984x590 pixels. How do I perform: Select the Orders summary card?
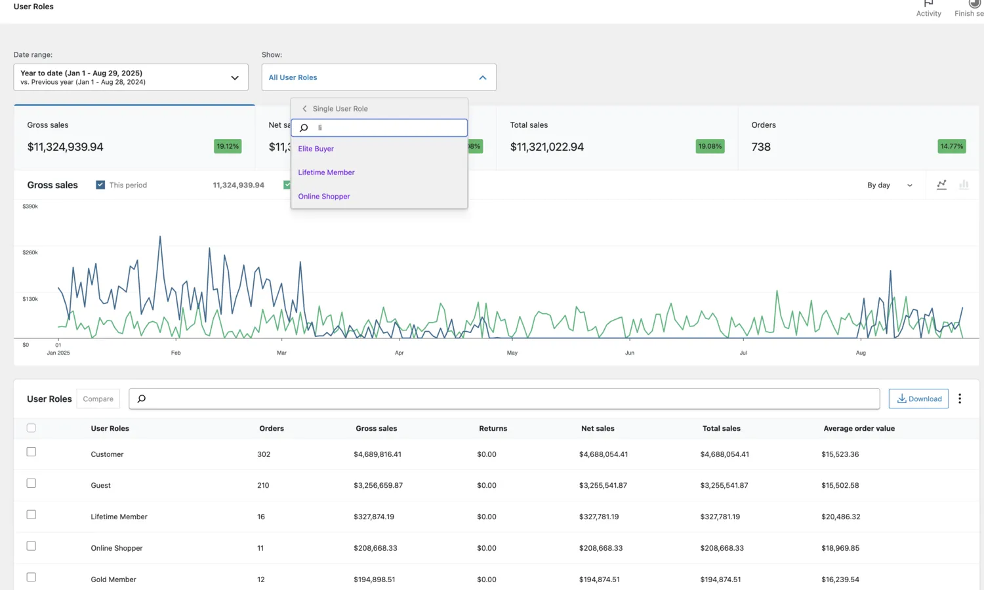click(857, 138)
